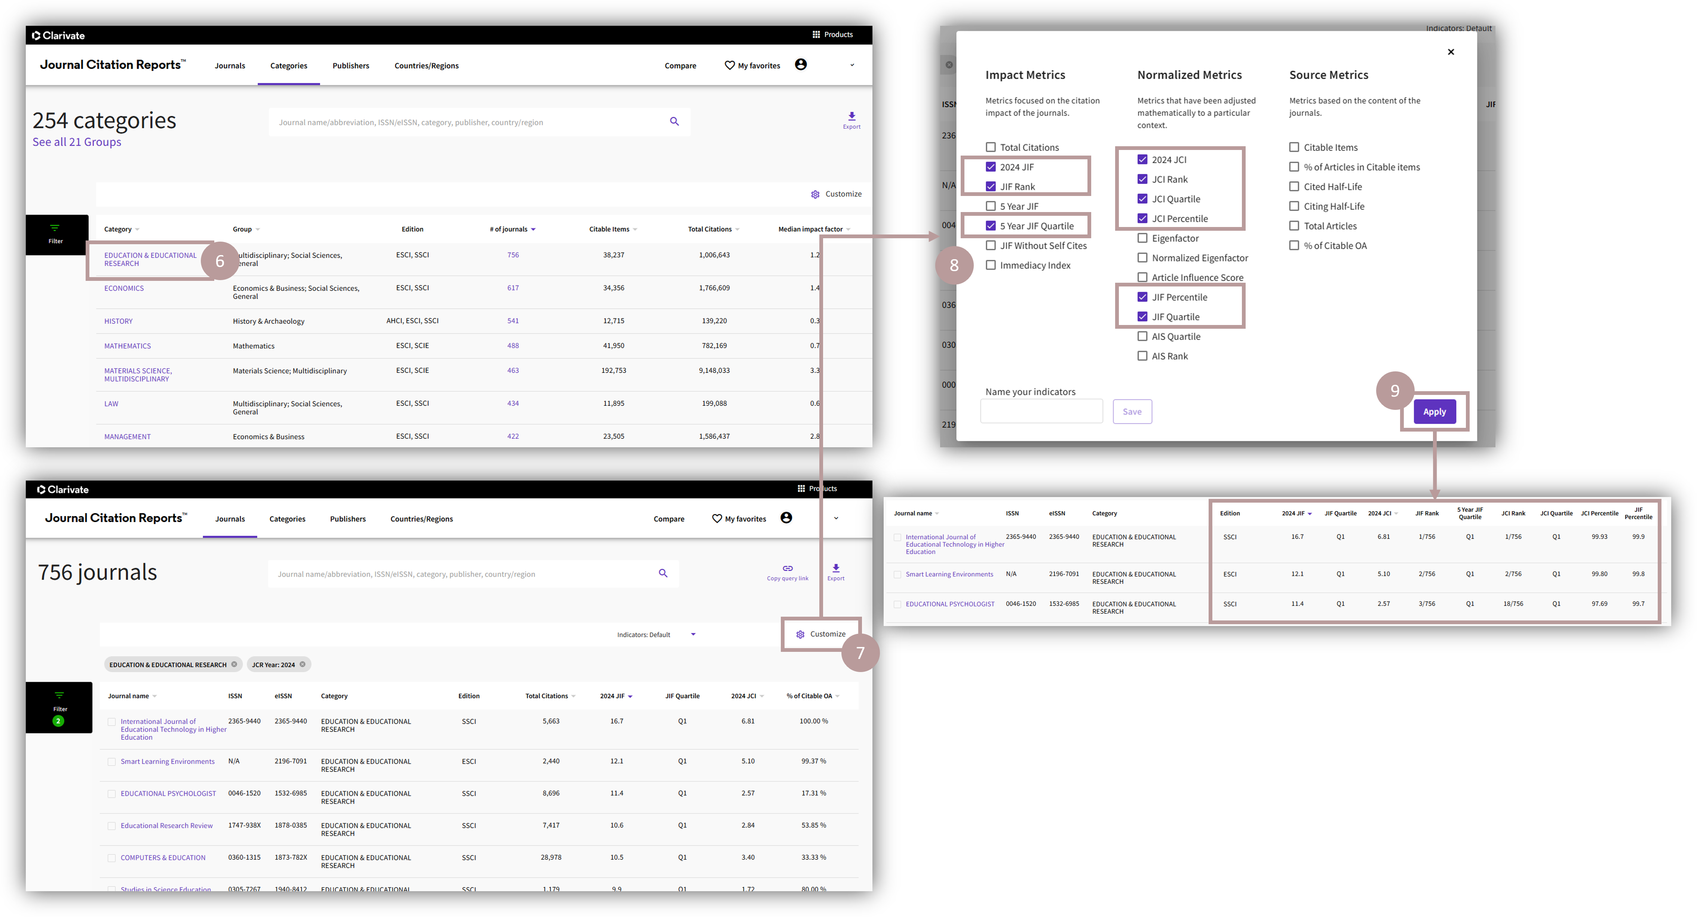This screenshot has width=1697, height=917.
Task: Check the Total Citations metric
Action: 990,147
